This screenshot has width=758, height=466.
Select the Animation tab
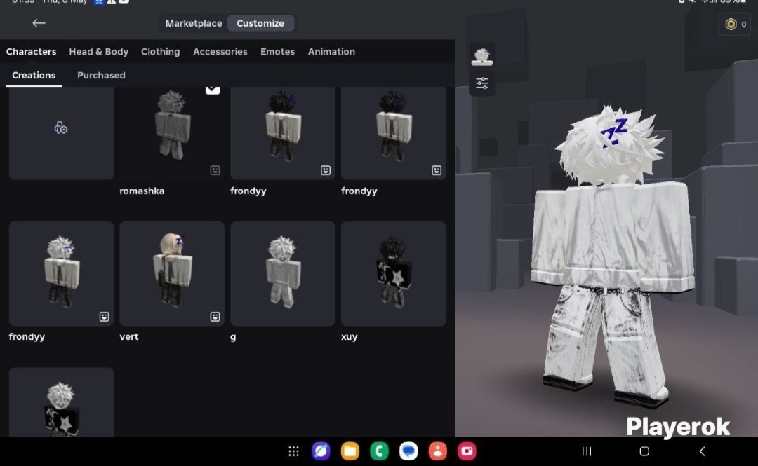[331, 52]
